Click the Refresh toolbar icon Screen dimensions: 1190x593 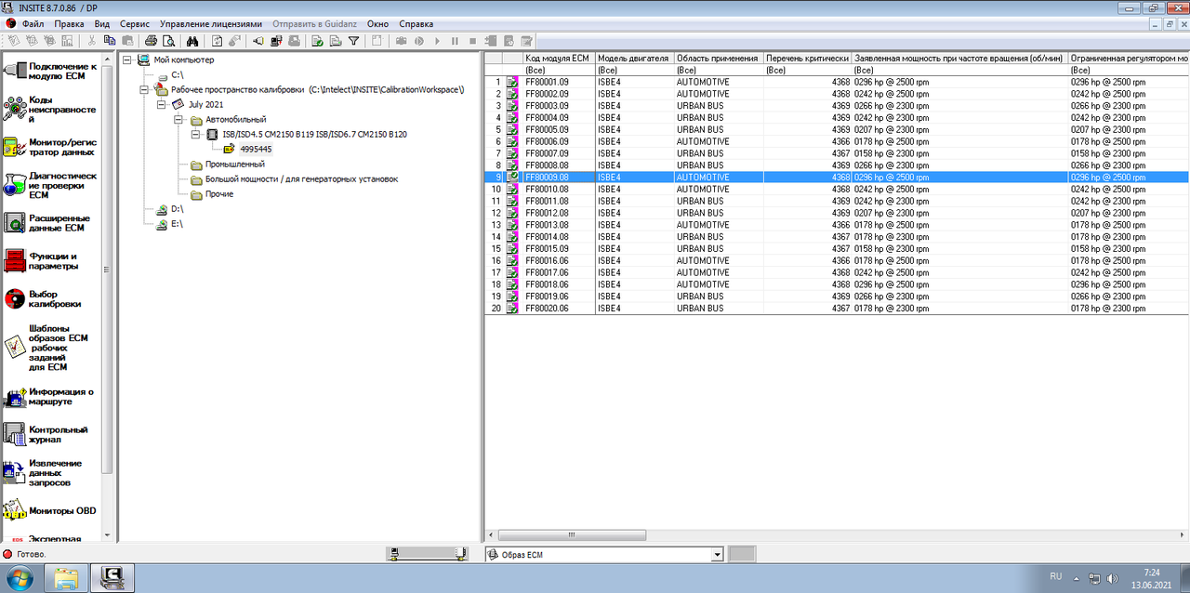pyautogui.click(x=217, y=41)
